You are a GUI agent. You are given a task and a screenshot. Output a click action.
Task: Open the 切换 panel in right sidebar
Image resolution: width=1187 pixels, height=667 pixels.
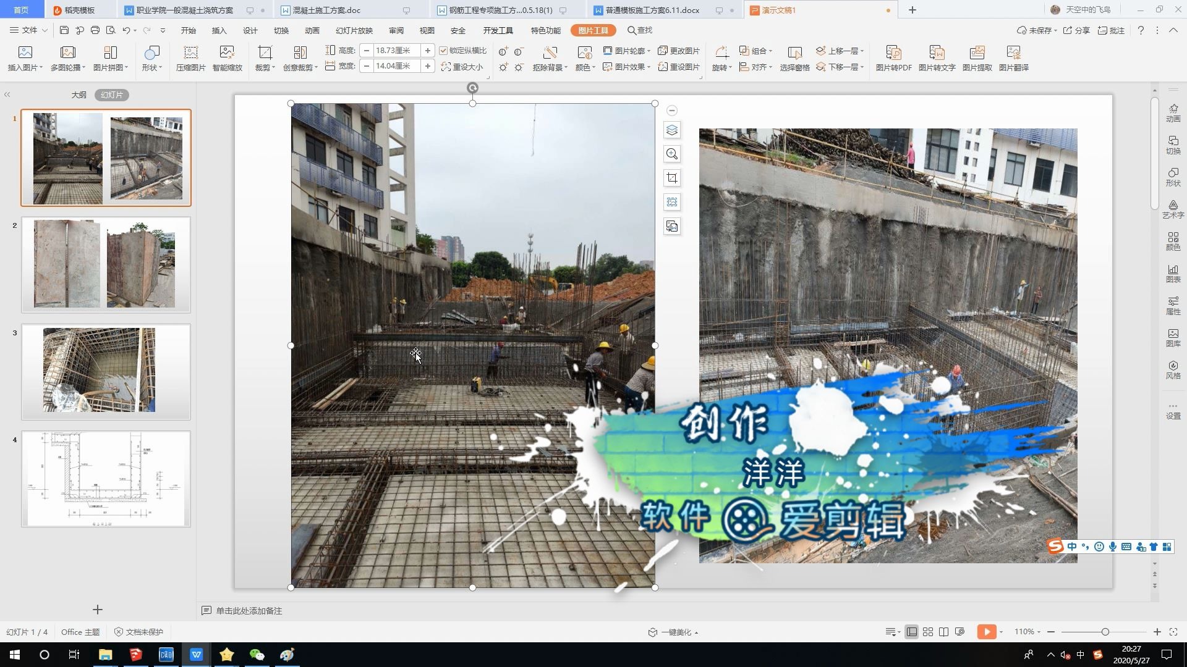[1173, 145]
